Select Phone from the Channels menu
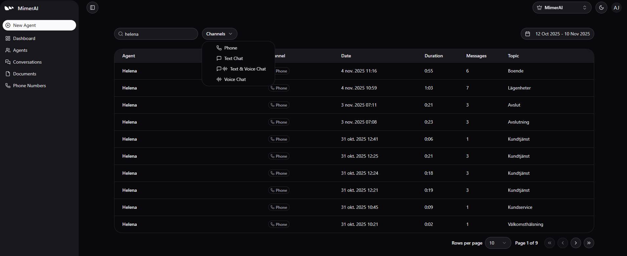627x256 pixels. [231, 48]
